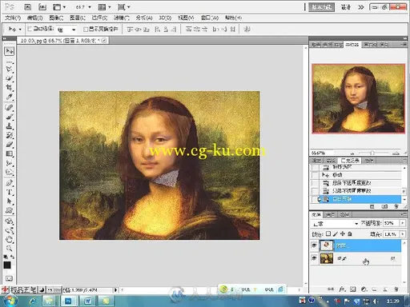This screenshot has width=410, height=307.
Task: Toggle lock image pixels brush icon
Action: point(336,233)
